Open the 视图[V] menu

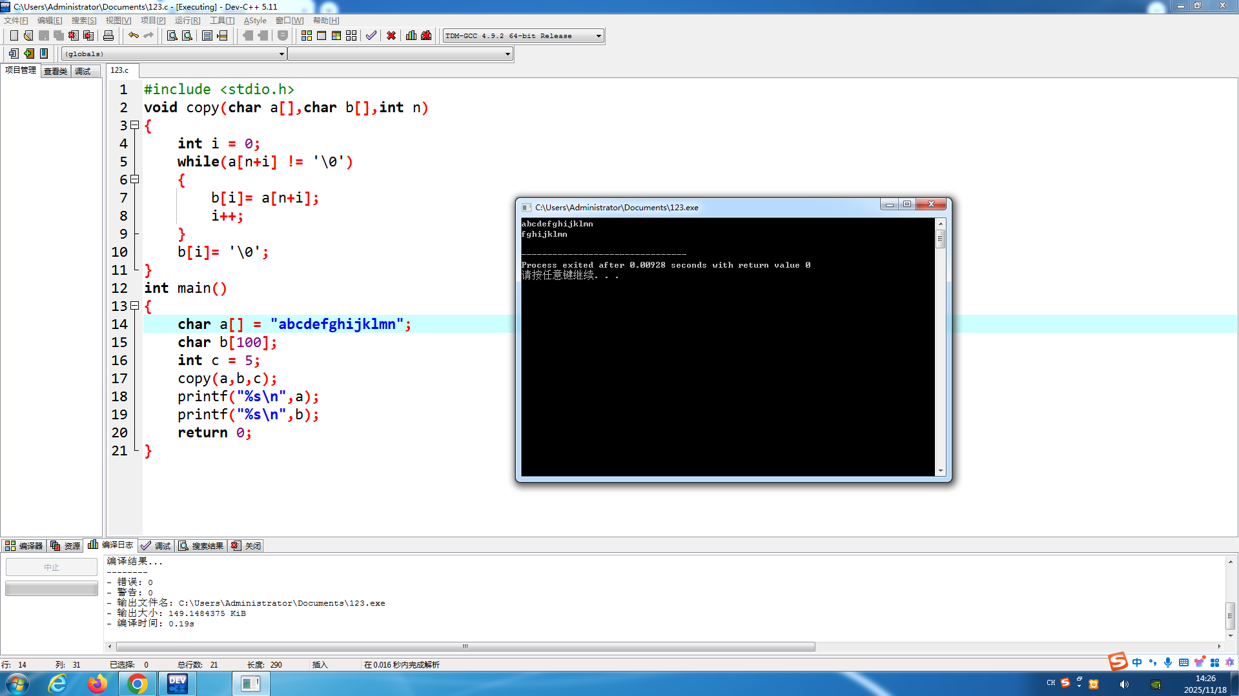tap(118, 21)
